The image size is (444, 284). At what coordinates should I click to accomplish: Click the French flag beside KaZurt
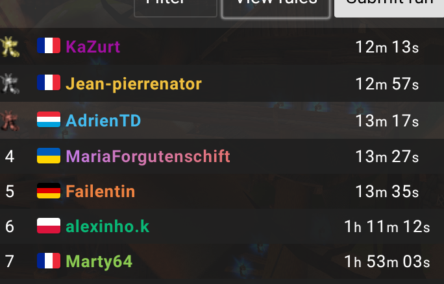coord(49,45)
